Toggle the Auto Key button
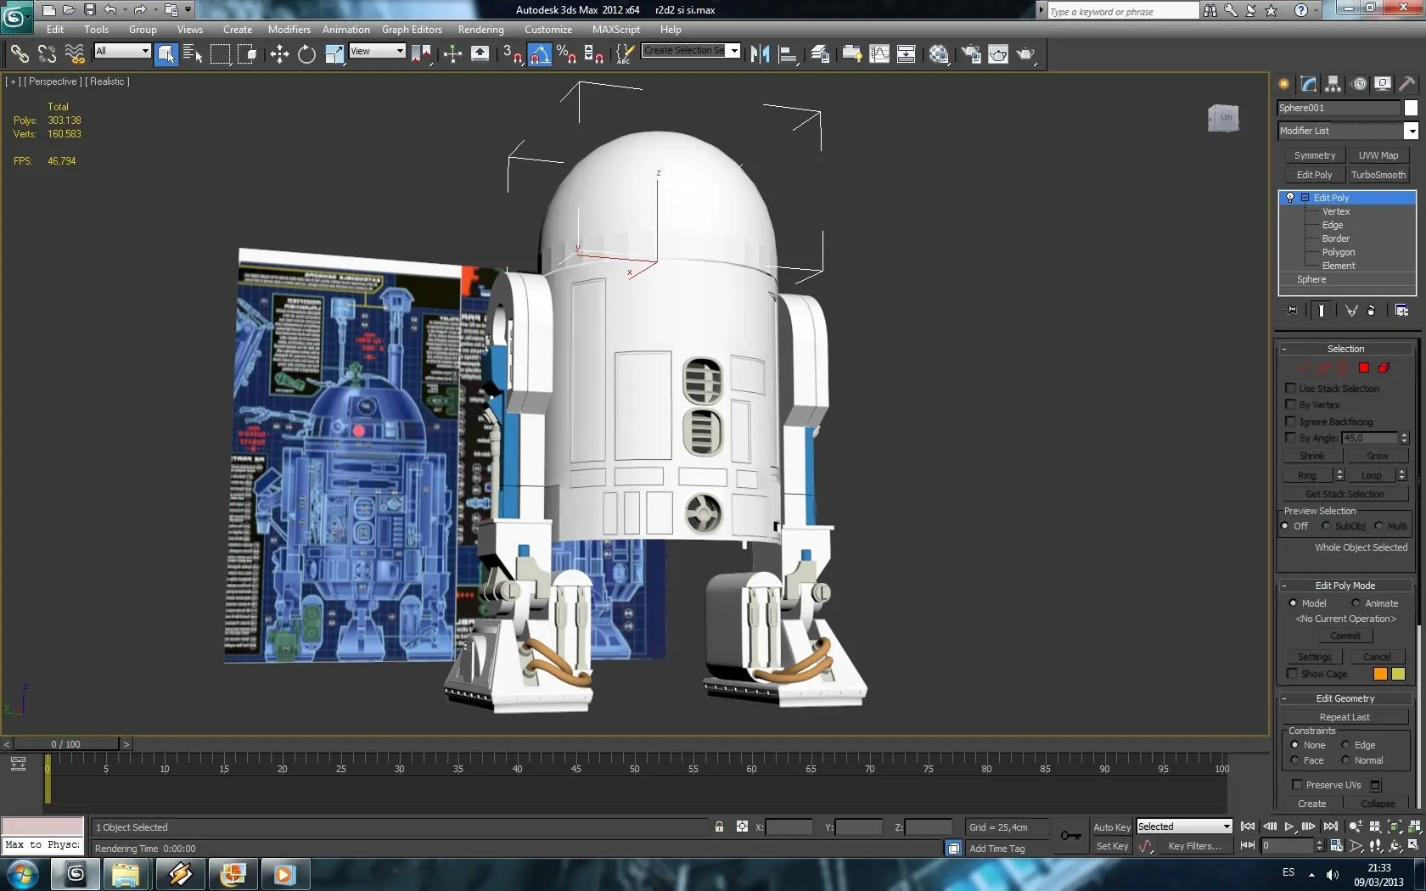Image resolution: width=1426 pixels, height=891 pixels. pyautogui.click(x=1112, y=827)
